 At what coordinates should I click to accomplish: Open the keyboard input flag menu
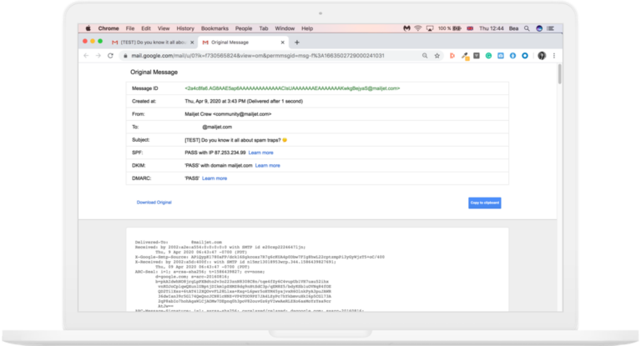pyautogui.click(x=470, y=28)
